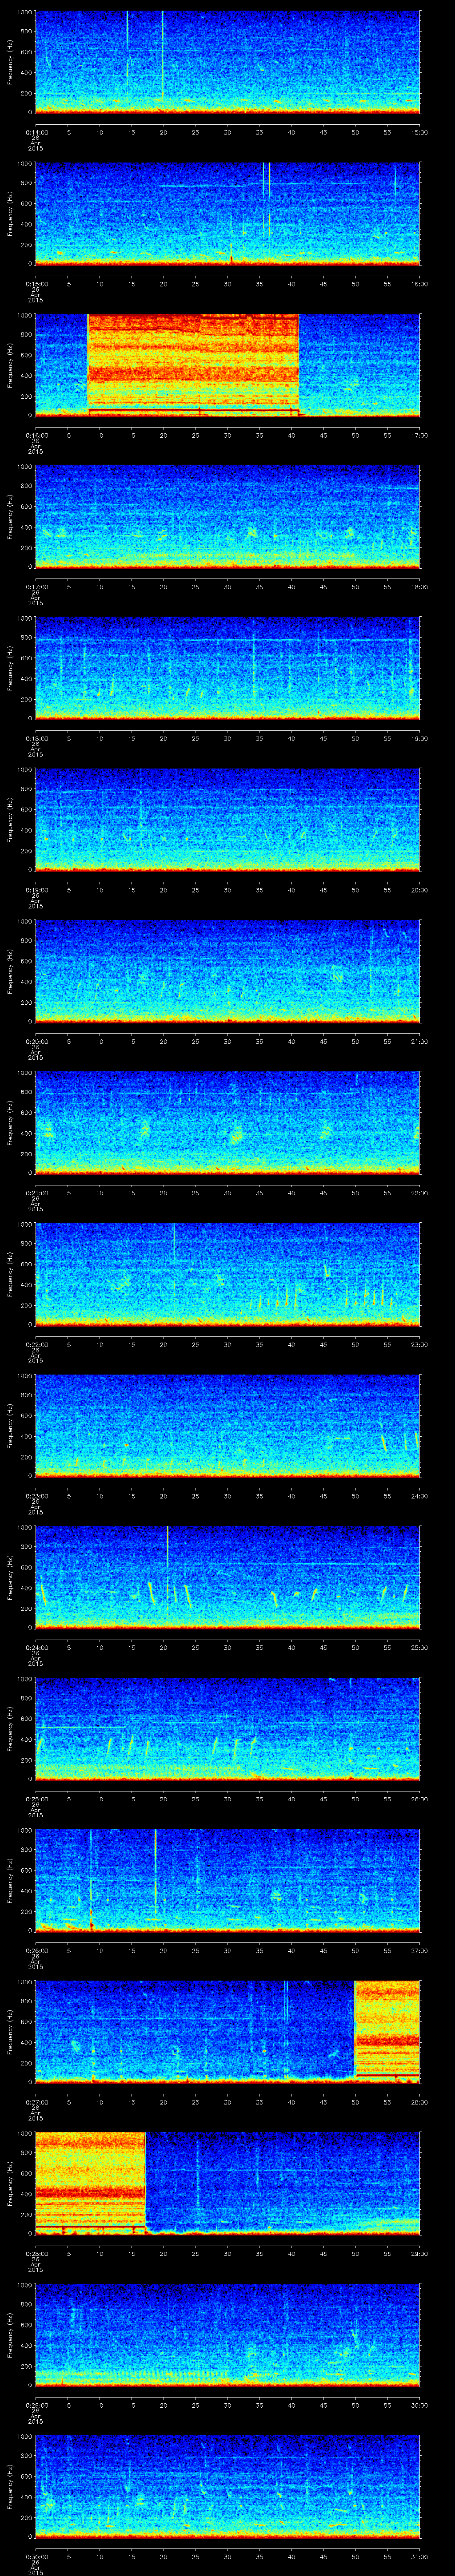Click the spectrogram panel starting at 0:15:00

(x=227, y=213)
